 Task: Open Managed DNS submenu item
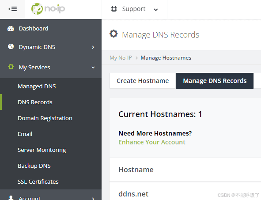point(37,87)
